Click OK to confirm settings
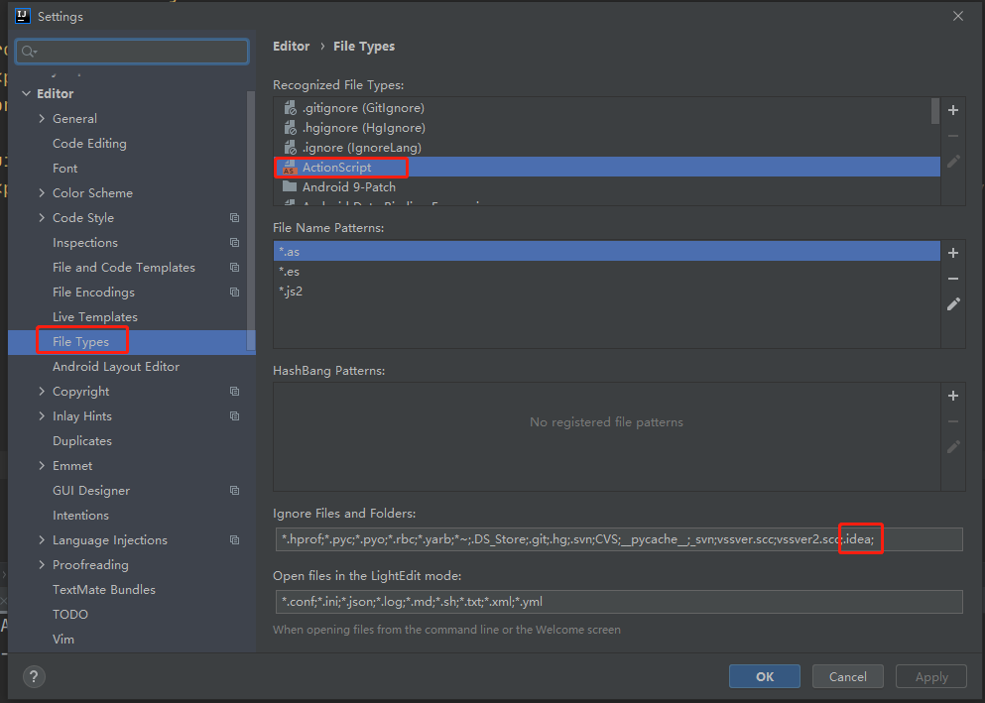 coord(765,676)
